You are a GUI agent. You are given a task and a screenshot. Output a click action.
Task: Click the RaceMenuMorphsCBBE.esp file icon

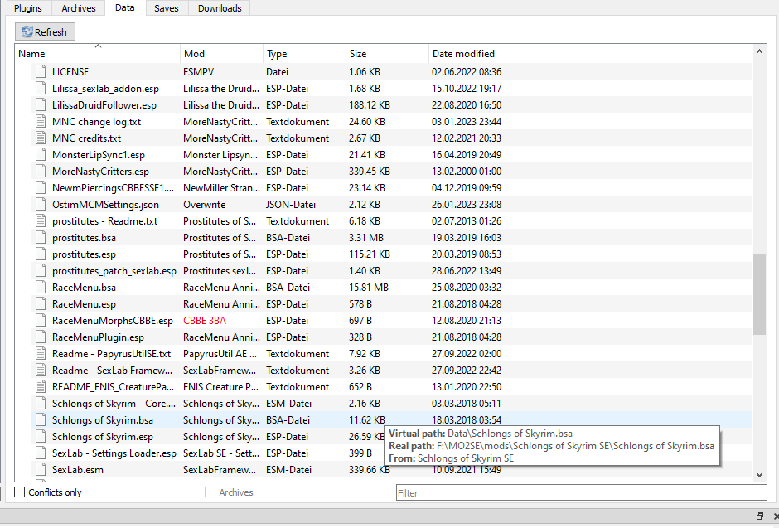point(41,321)
